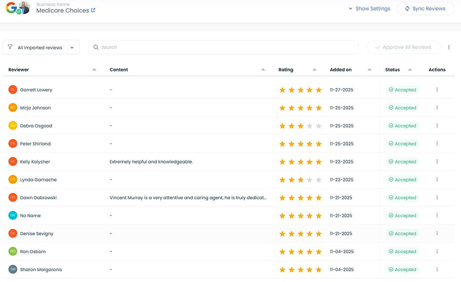Click the Search input field

(225, 47)
